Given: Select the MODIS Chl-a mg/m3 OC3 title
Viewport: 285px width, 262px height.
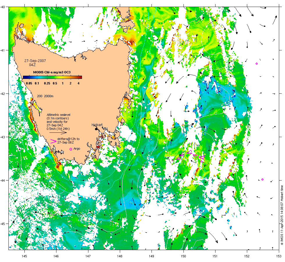Looking at the screenshot, I should click(52, 72).
